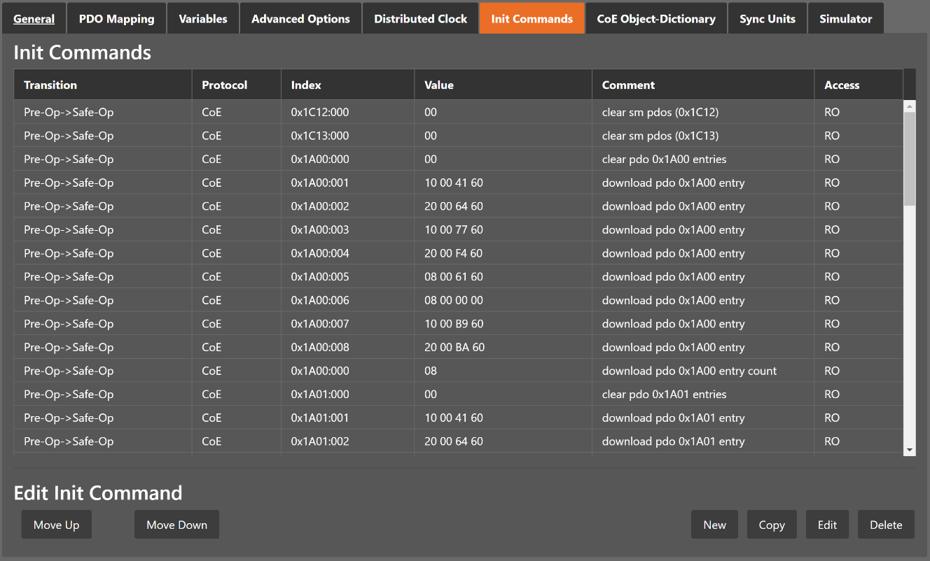Select the row with index 0x1C12:000
Screen dimensions: 930x561
click(x=319, y=112)
